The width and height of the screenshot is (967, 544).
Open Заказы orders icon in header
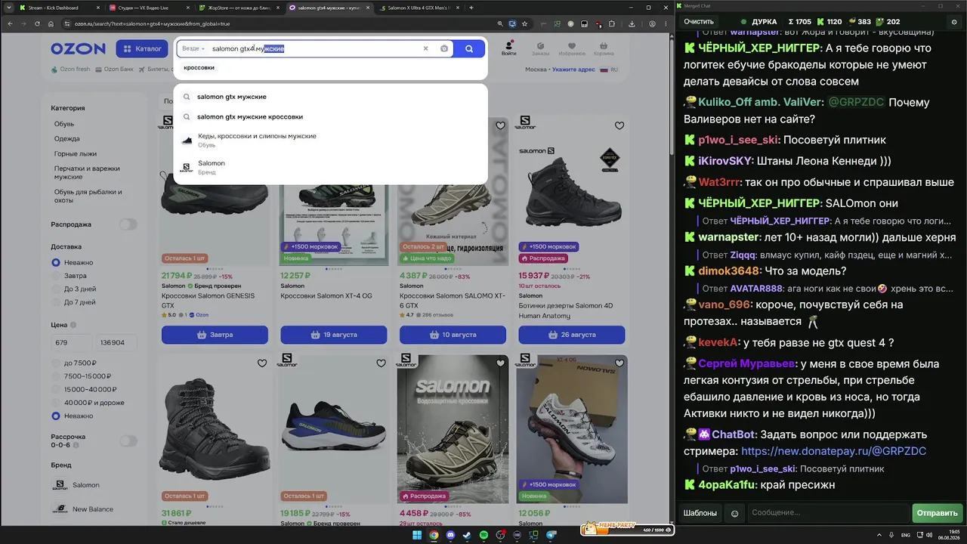point(540,48)
